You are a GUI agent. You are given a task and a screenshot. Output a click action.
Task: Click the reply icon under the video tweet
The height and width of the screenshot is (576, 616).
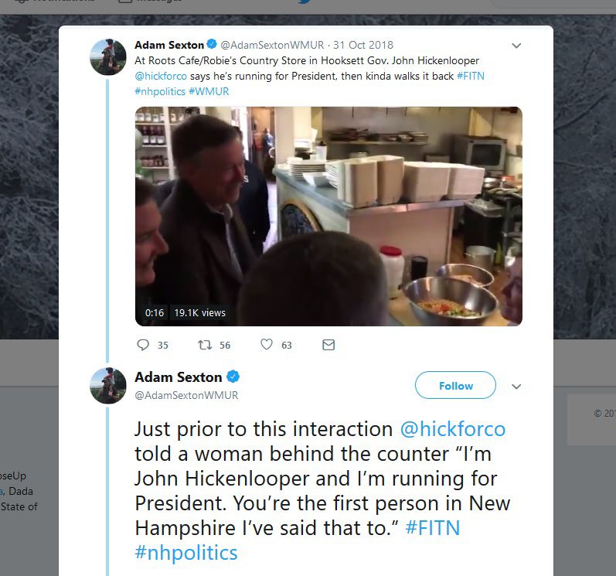(x=143, y=345)
